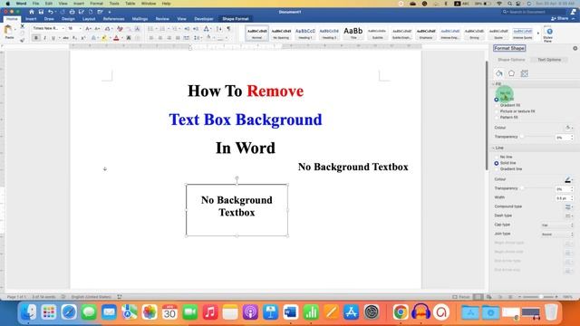Close the Format Shape pane

pyautogui.click(x=575, y=48)
